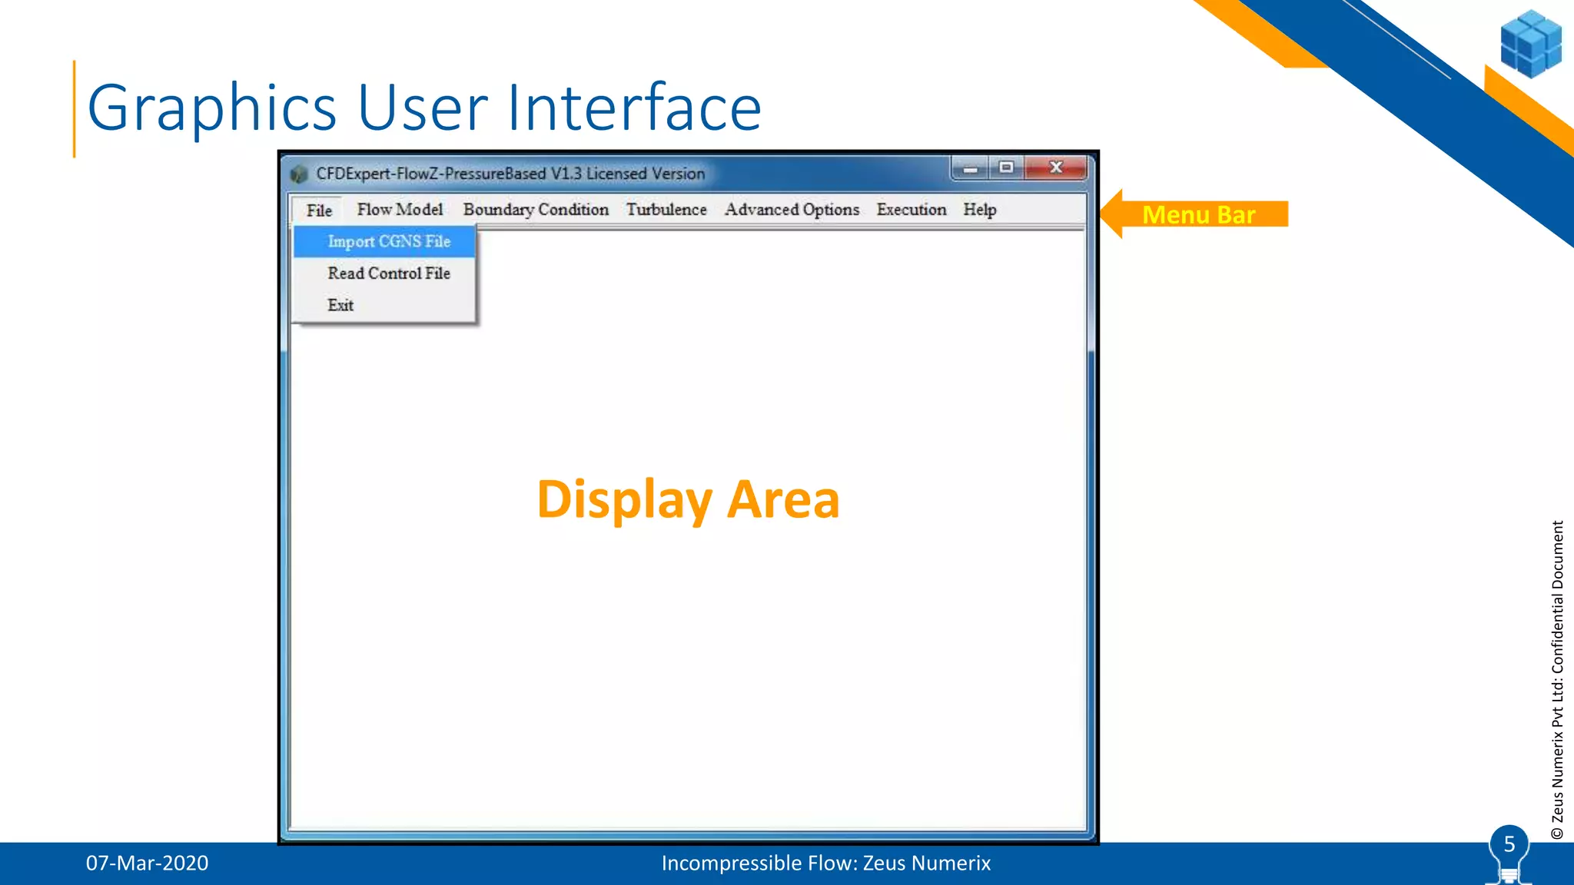Click the blue cubes Zeus Numerix logo
1574x885 pixels.
(x=1530, y=44)
